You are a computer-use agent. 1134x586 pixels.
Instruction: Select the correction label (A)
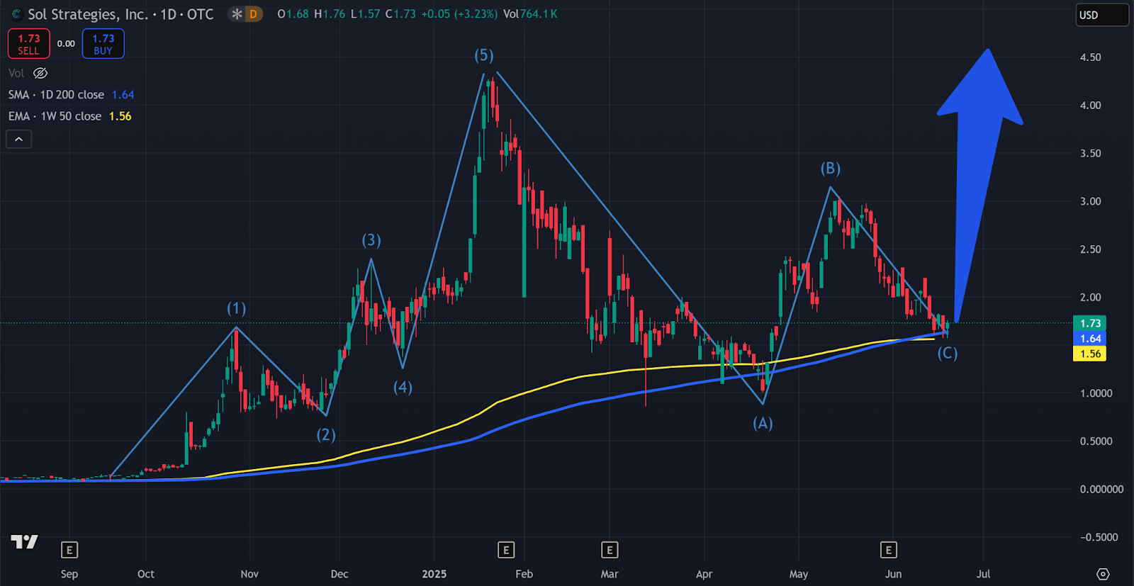[x=763, y=424]
